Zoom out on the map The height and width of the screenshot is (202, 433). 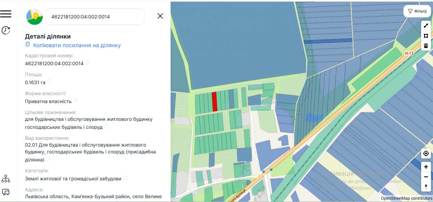click(426, 177)
